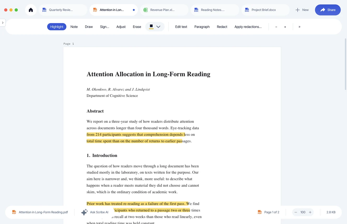Select the Note tool

tap(74, 27)
